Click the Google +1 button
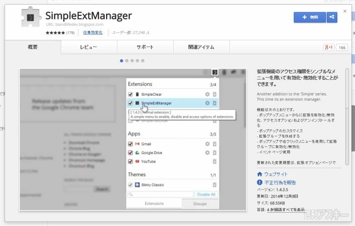 [328, 47]
